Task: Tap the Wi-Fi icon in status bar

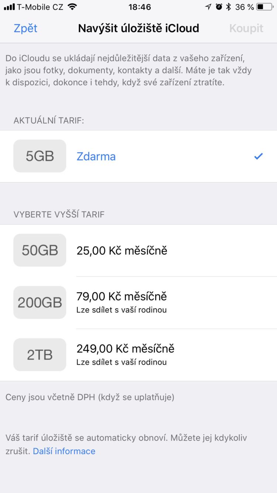Action: [72, 7]
